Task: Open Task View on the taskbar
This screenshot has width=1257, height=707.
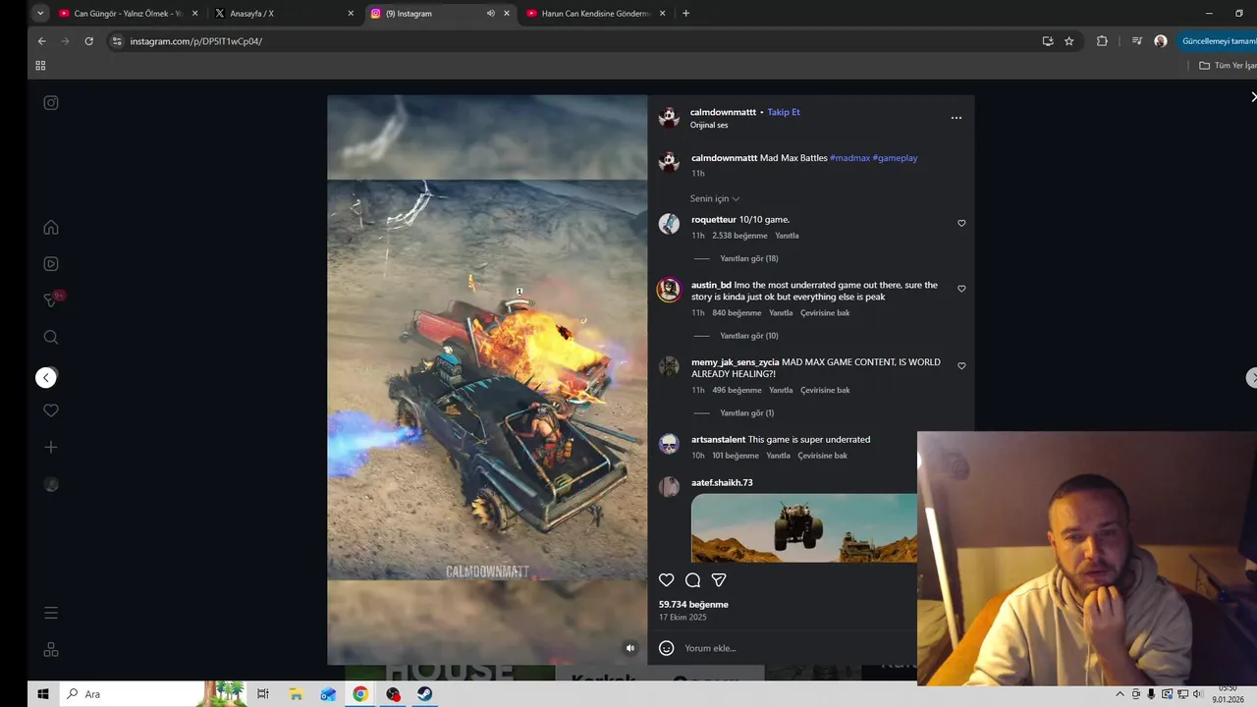Action: 262,694
